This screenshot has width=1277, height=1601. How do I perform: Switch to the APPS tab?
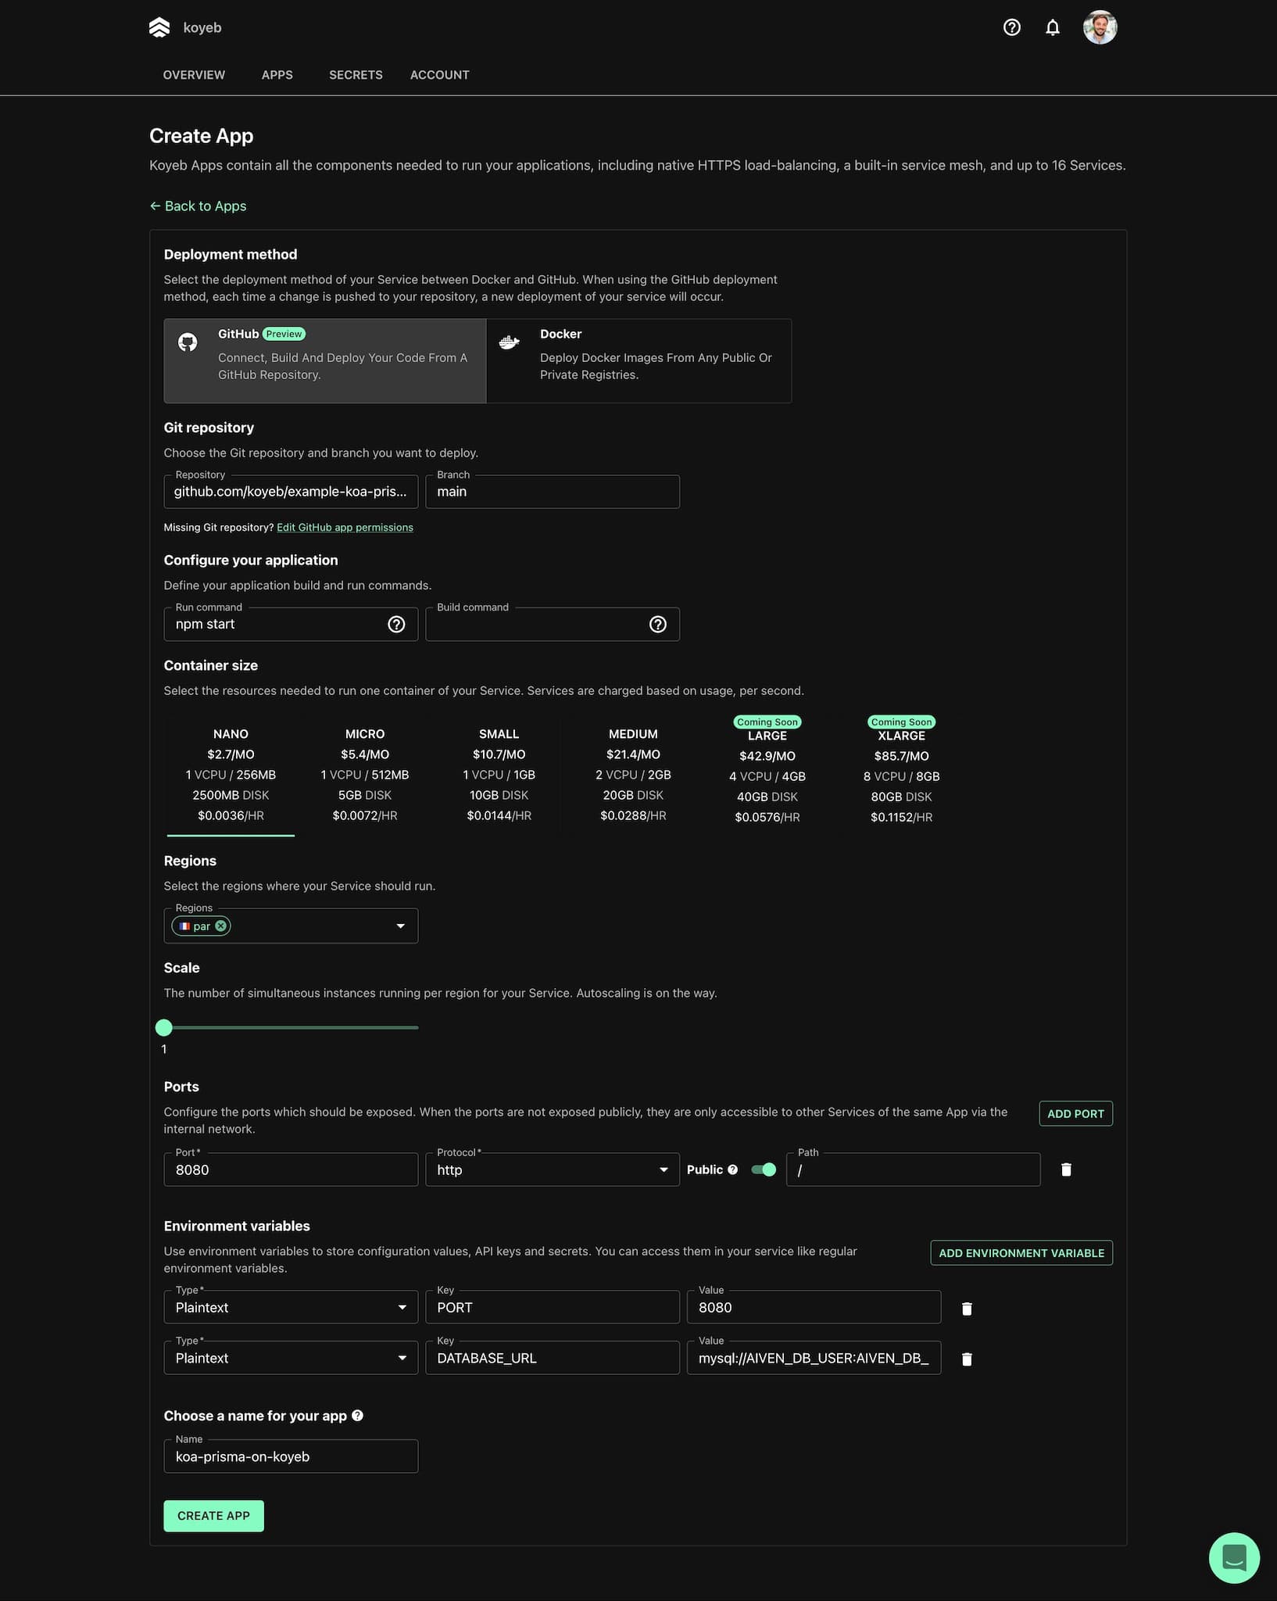[277, 75]
